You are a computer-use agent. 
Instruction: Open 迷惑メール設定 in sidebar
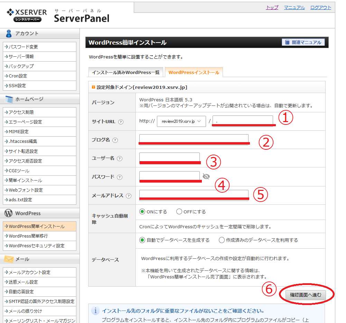[39, 282]
